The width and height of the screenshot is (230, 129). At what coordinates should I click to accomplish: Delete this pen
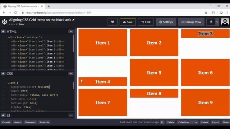171,122
